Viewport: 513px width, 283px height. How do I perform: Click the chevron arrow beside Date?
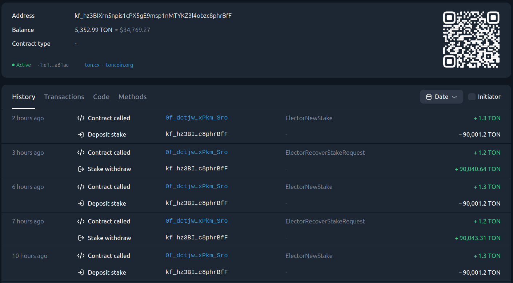pyautogui.click(x=454, y=97)
